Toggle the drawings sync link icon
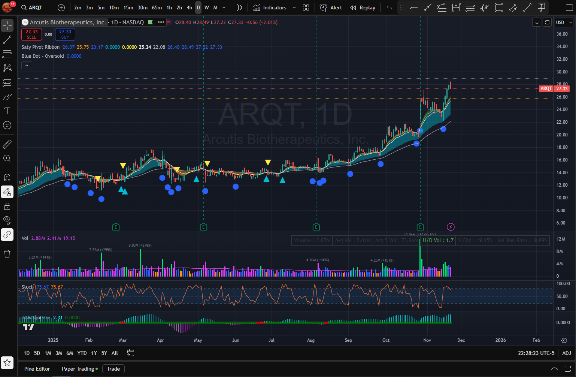 (7, 235)
